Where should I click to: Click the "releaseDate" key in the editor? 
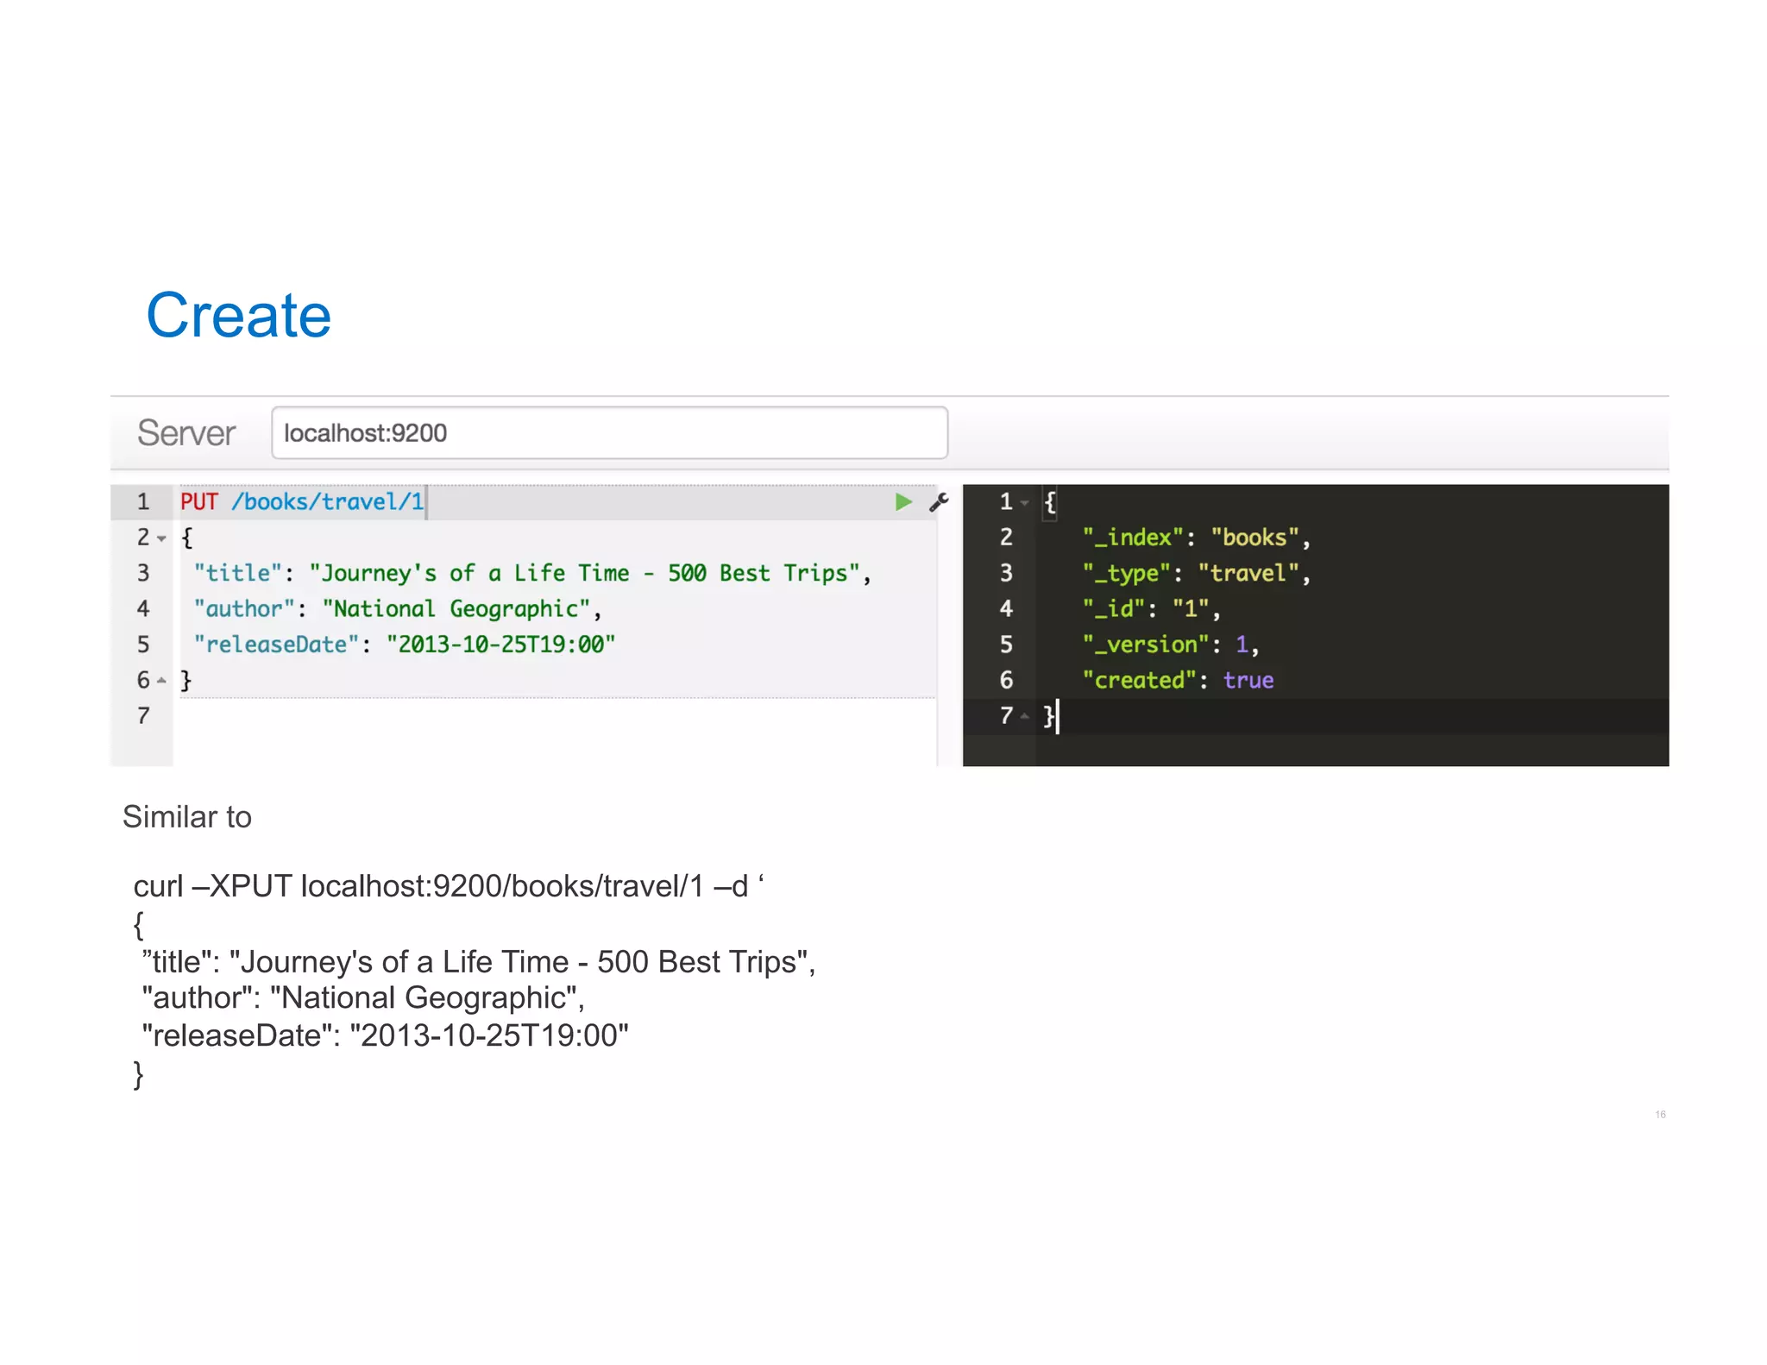click(x=275, y=645)
